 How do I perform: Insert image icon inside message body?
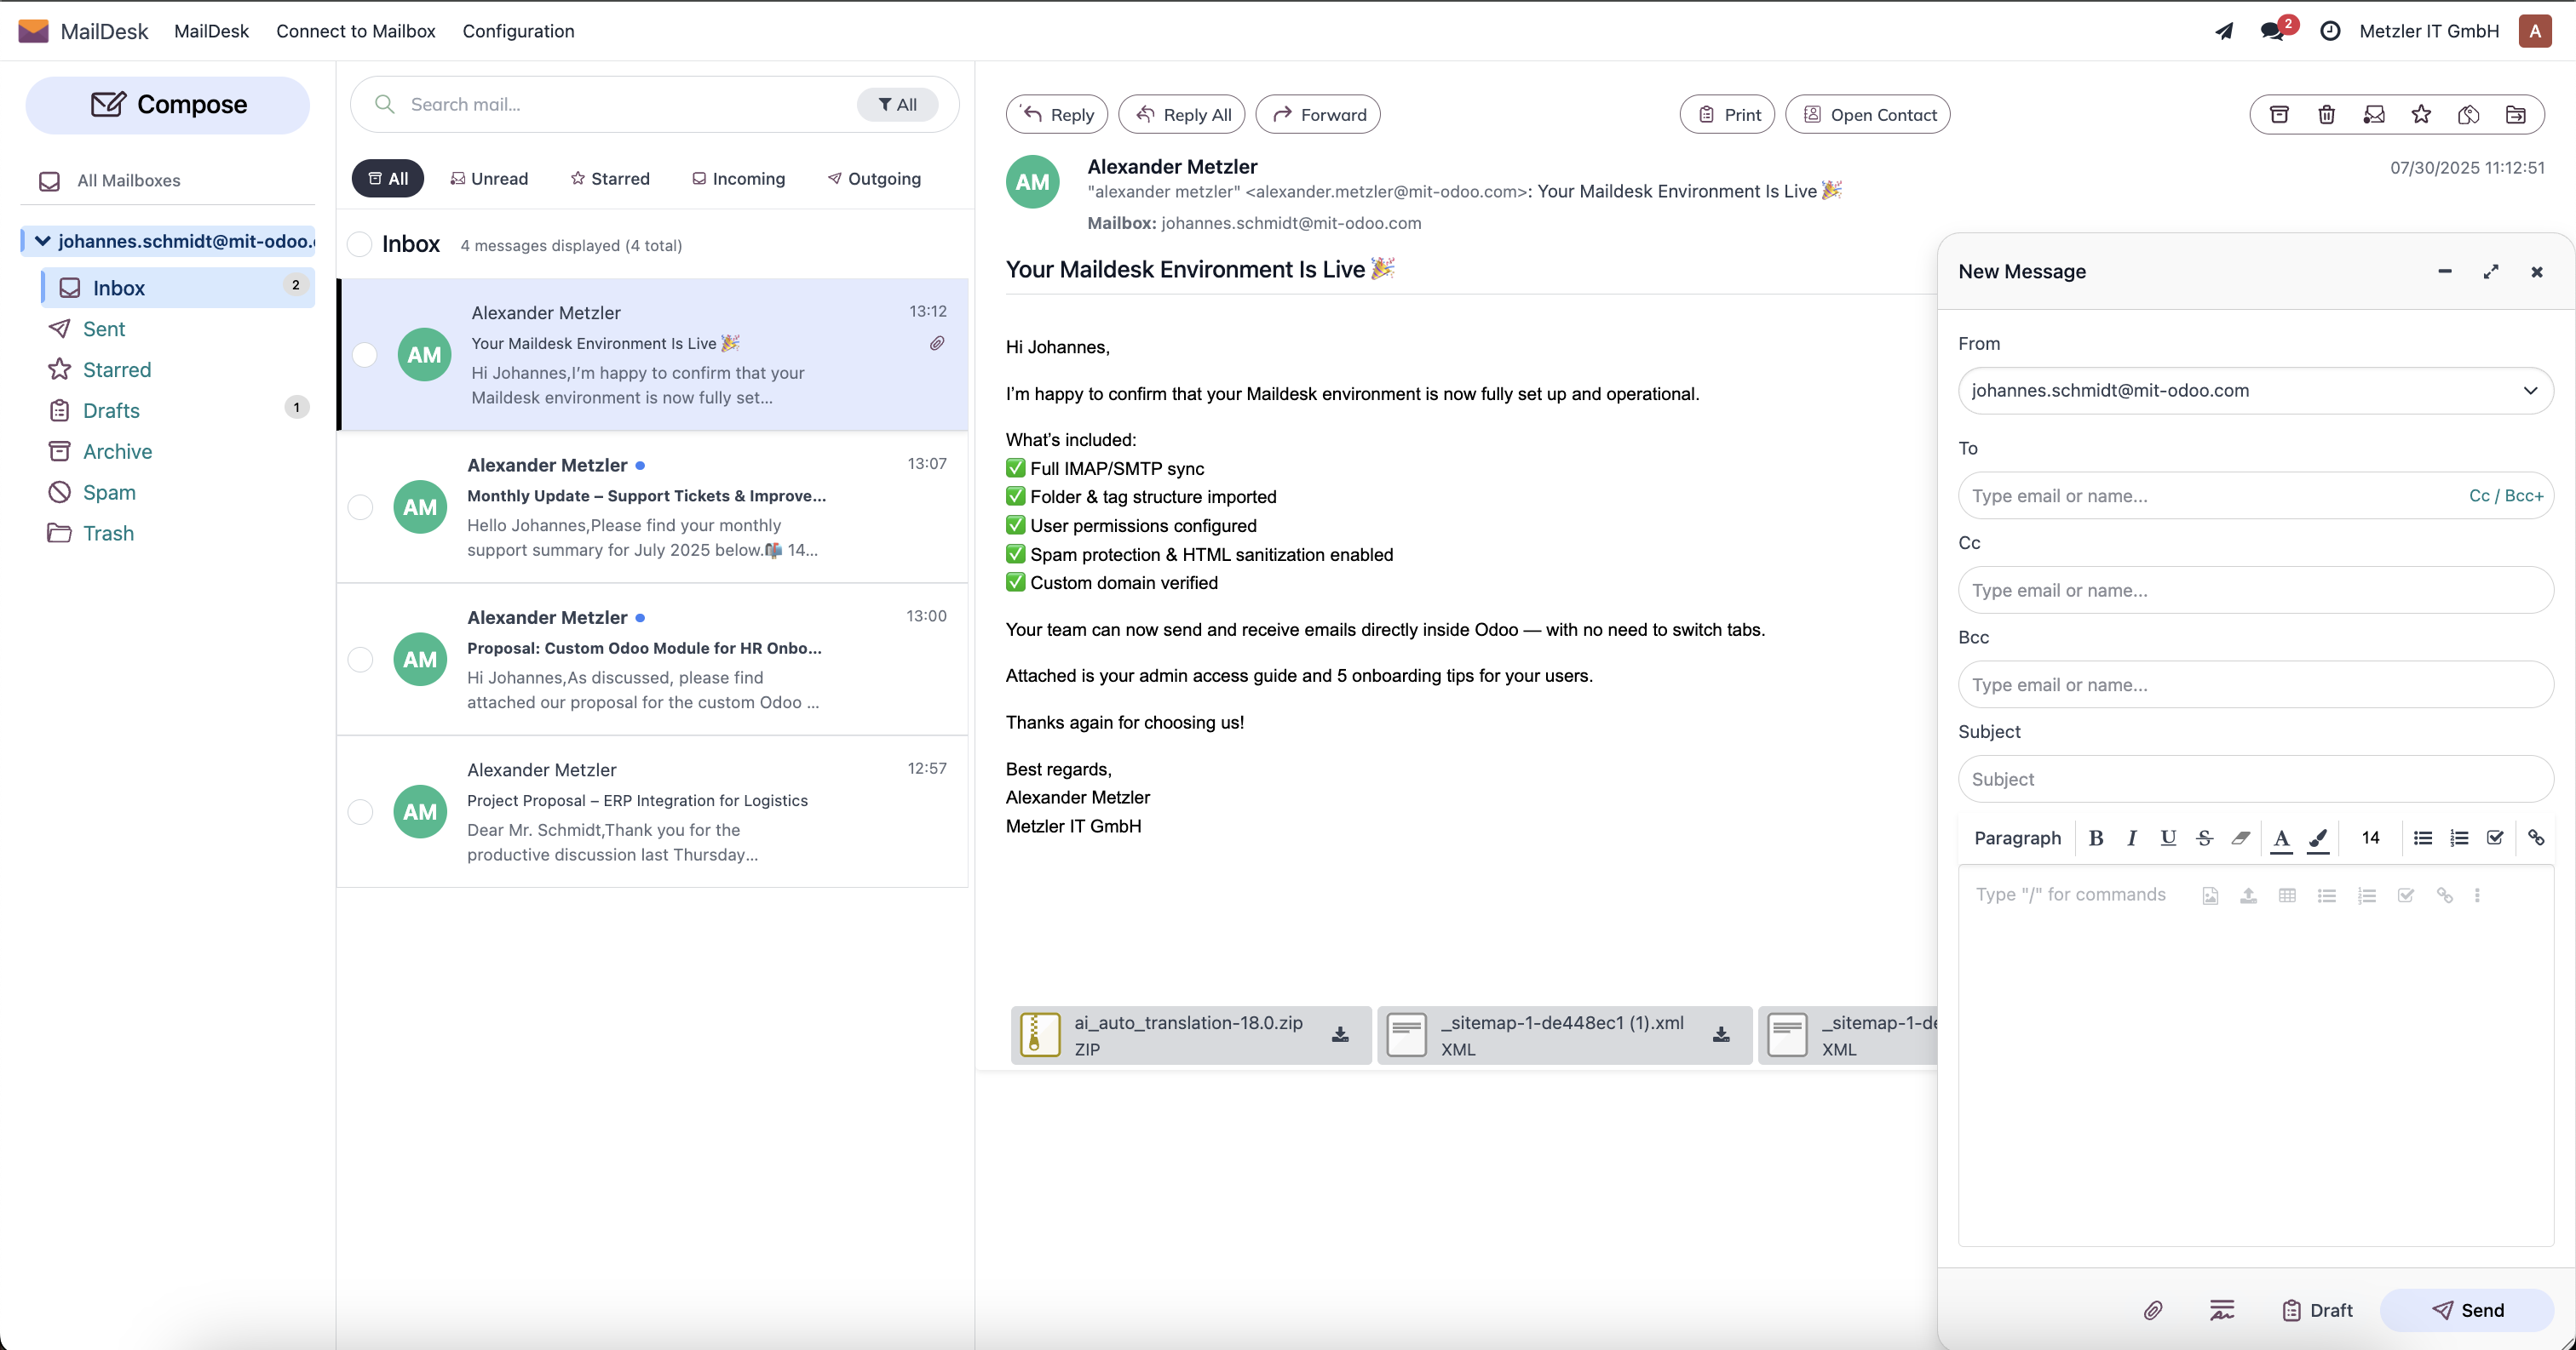pyautogui.click(x=2210, y=895)
